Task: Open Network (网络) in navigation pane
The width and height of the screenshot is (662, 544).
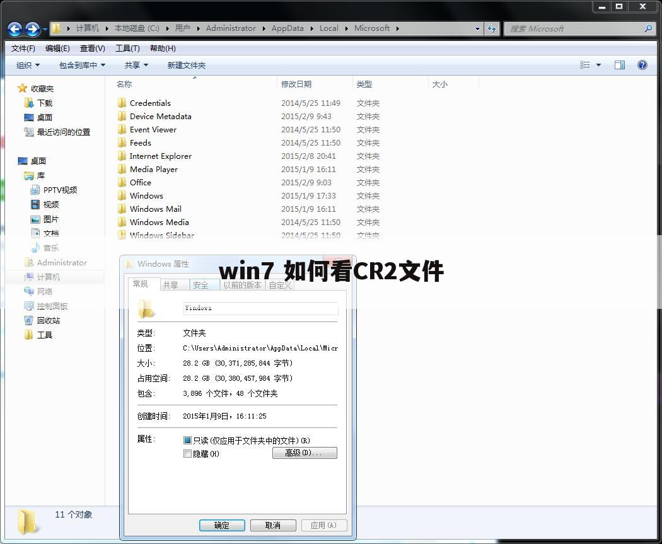Action: 38,292
